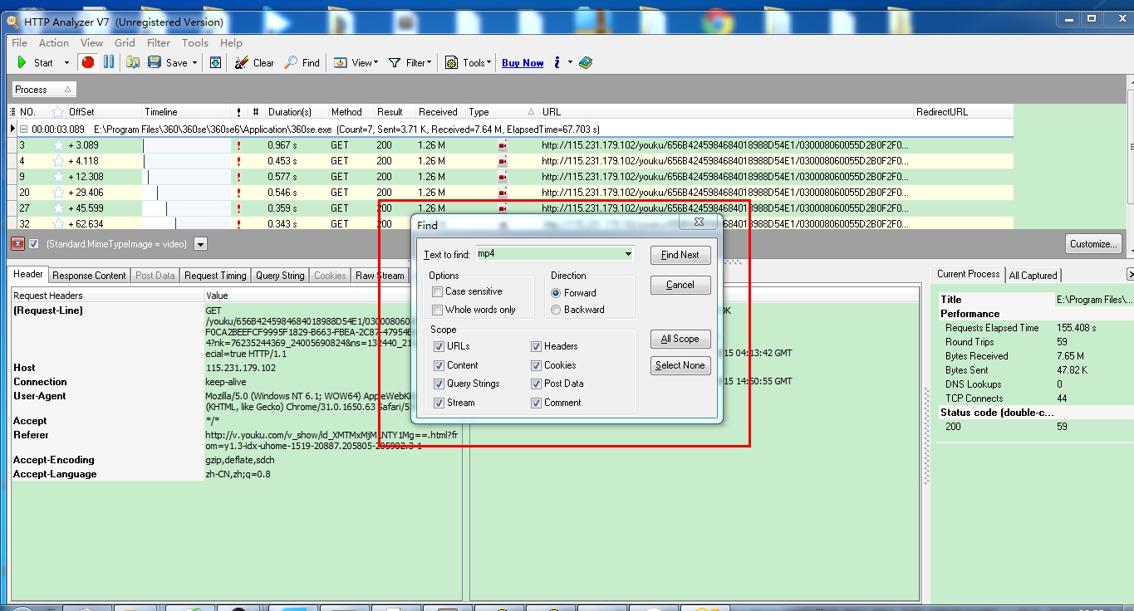
Task: Pause capturing with the blue pause icon
Action: click(109, 62)
